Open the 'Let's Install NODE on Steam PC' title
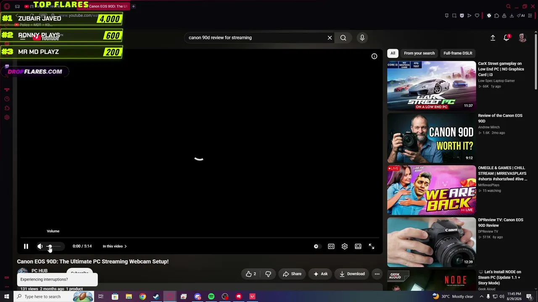This screenshot has width=538, height=302. 501,277
